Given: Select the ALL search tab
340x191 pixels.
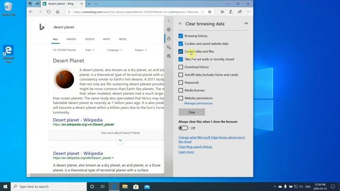Looking at the screenshot, I should pos(55,39).
